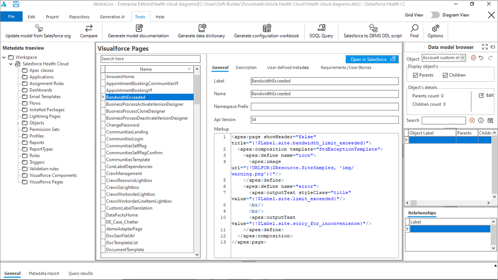Viewport: 498px width, 280px height.
Task: Open the Help menu
Action: [x=160, y=17]
